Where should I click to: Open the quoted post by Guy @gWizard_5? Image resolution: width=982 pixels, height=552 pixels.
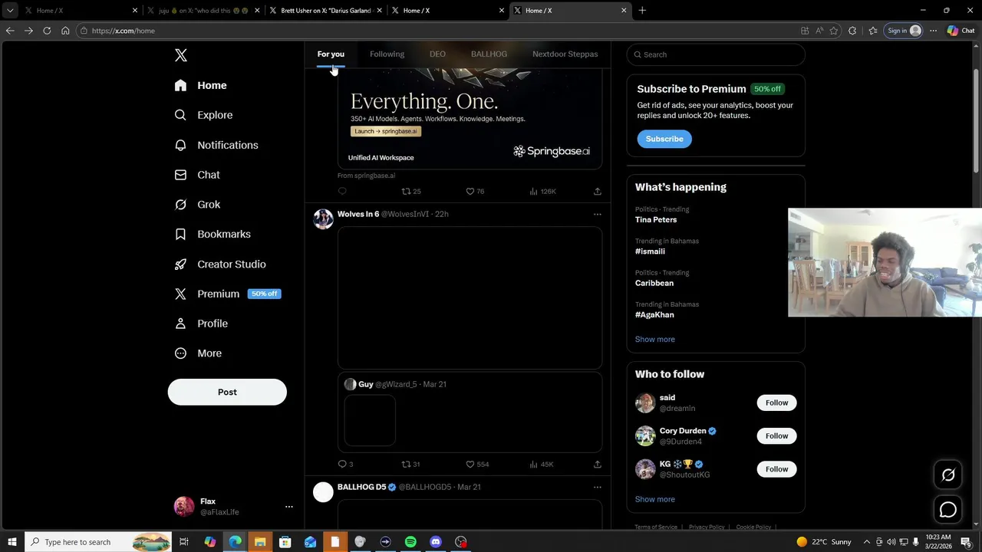[x=470, y=412]
